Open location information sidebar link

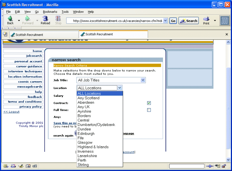[x=23, y=76]
